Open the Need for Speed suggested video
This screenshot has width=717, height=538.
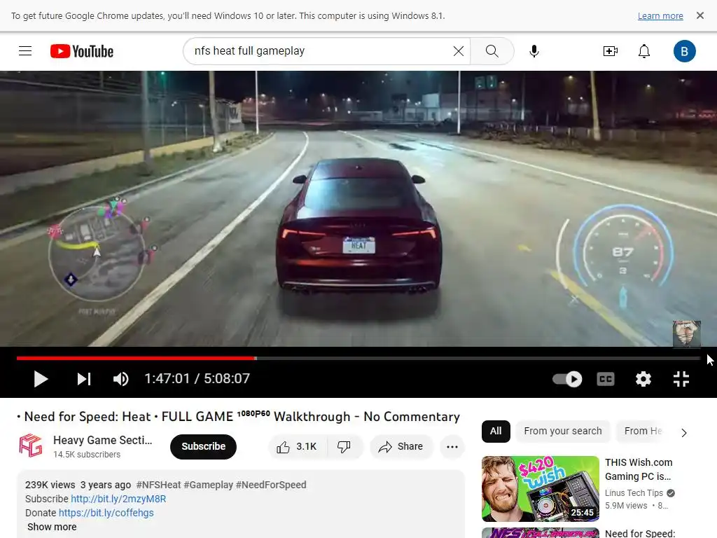[540, 533]
